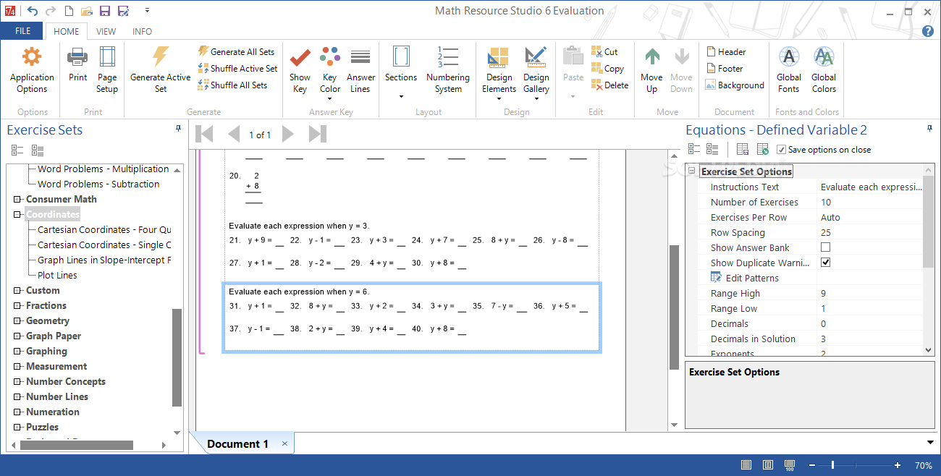The height and width of the screenshot is (476, 941).
Task: Cut the selected exercise set
Action: (604, 52)
